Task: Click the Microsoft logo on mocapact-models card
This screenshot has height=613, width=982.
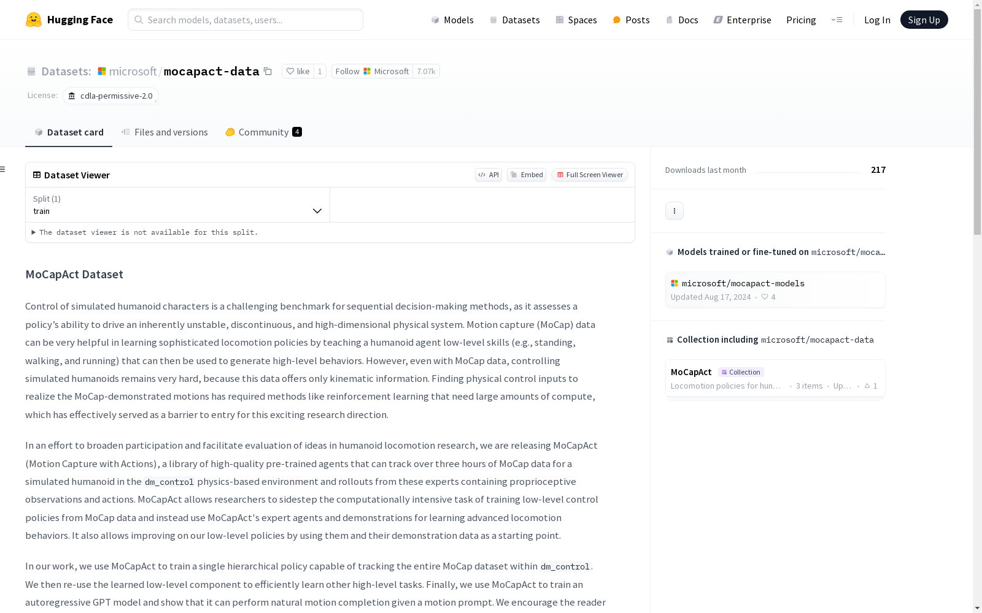Action: pos(675,283)
